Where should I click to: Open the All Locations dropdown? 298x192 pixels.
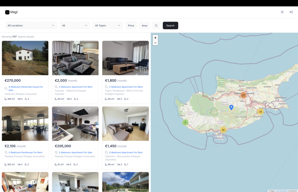pyautogui.click(x=31, y=26)
